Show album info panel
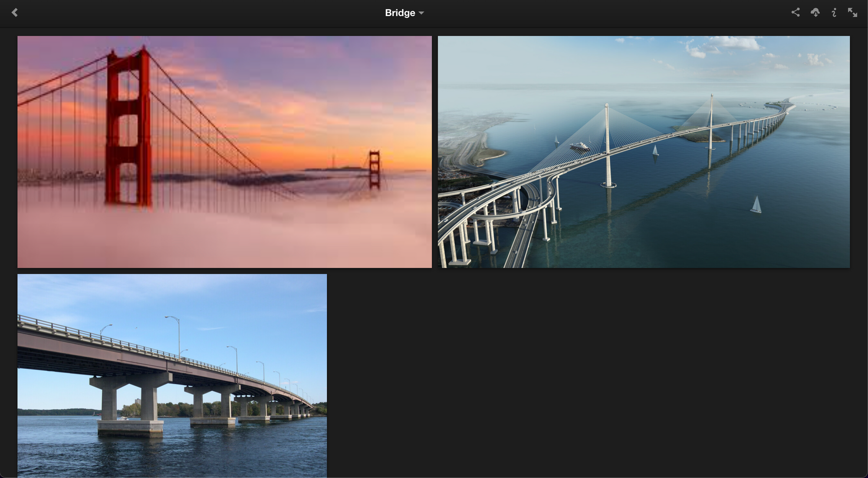This screenshot has height=478, width=868. [x=834, y=13]
